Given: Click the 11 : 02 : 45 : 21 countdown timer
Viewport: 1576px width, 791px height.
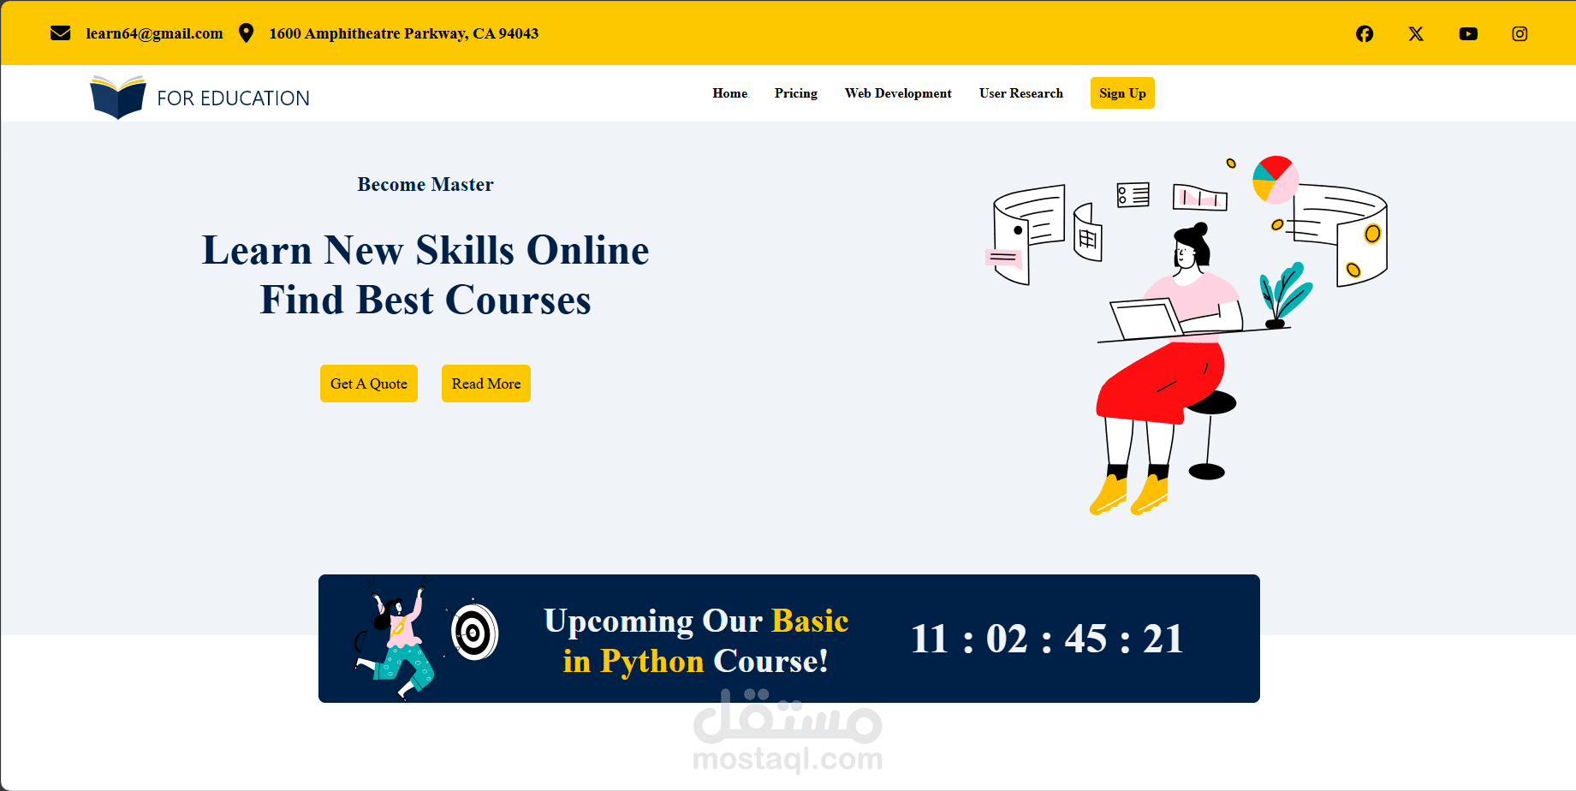Looking at the screenshot, I should (1047, 639).
